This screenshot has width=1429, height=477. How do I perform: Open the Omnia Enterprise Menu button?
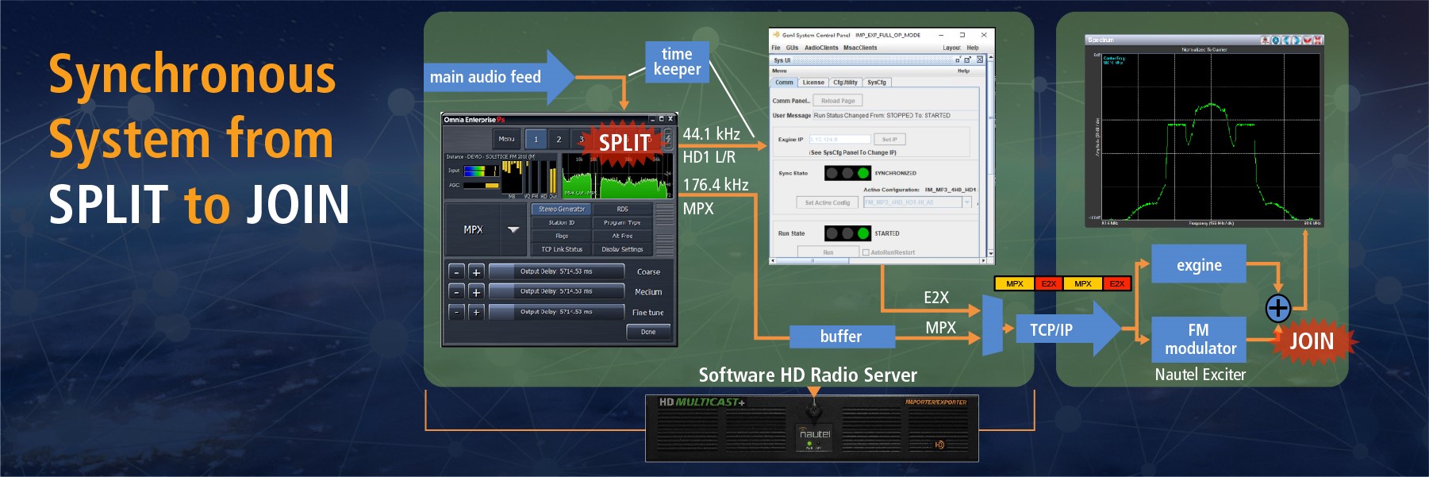point(506,139)
